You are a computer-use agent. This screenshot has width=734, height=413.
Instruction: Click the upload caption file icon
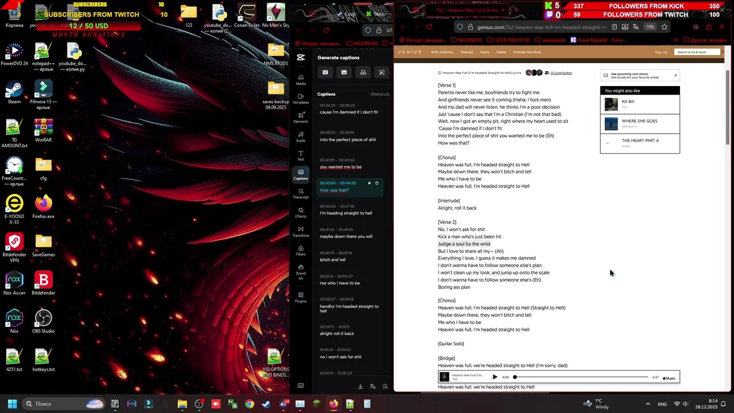[363, 72]
